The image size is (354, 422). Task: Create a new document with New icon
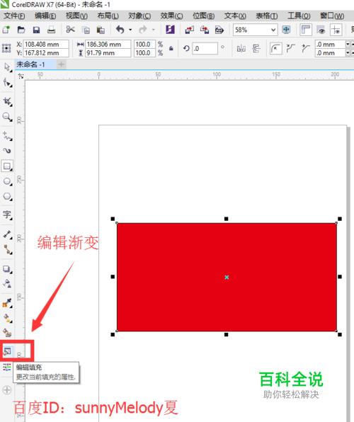tap(6, 30)
